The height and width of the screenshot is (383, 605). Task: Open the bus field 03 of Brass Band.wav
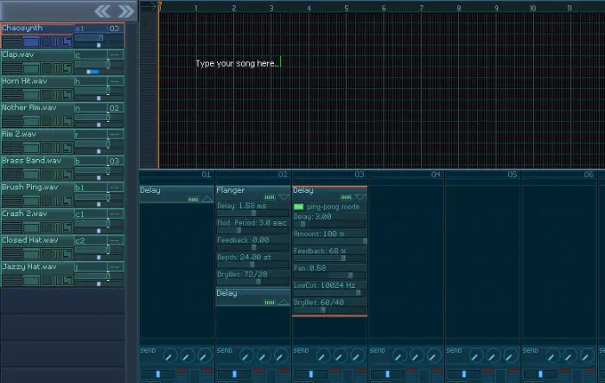pos(115,161)
